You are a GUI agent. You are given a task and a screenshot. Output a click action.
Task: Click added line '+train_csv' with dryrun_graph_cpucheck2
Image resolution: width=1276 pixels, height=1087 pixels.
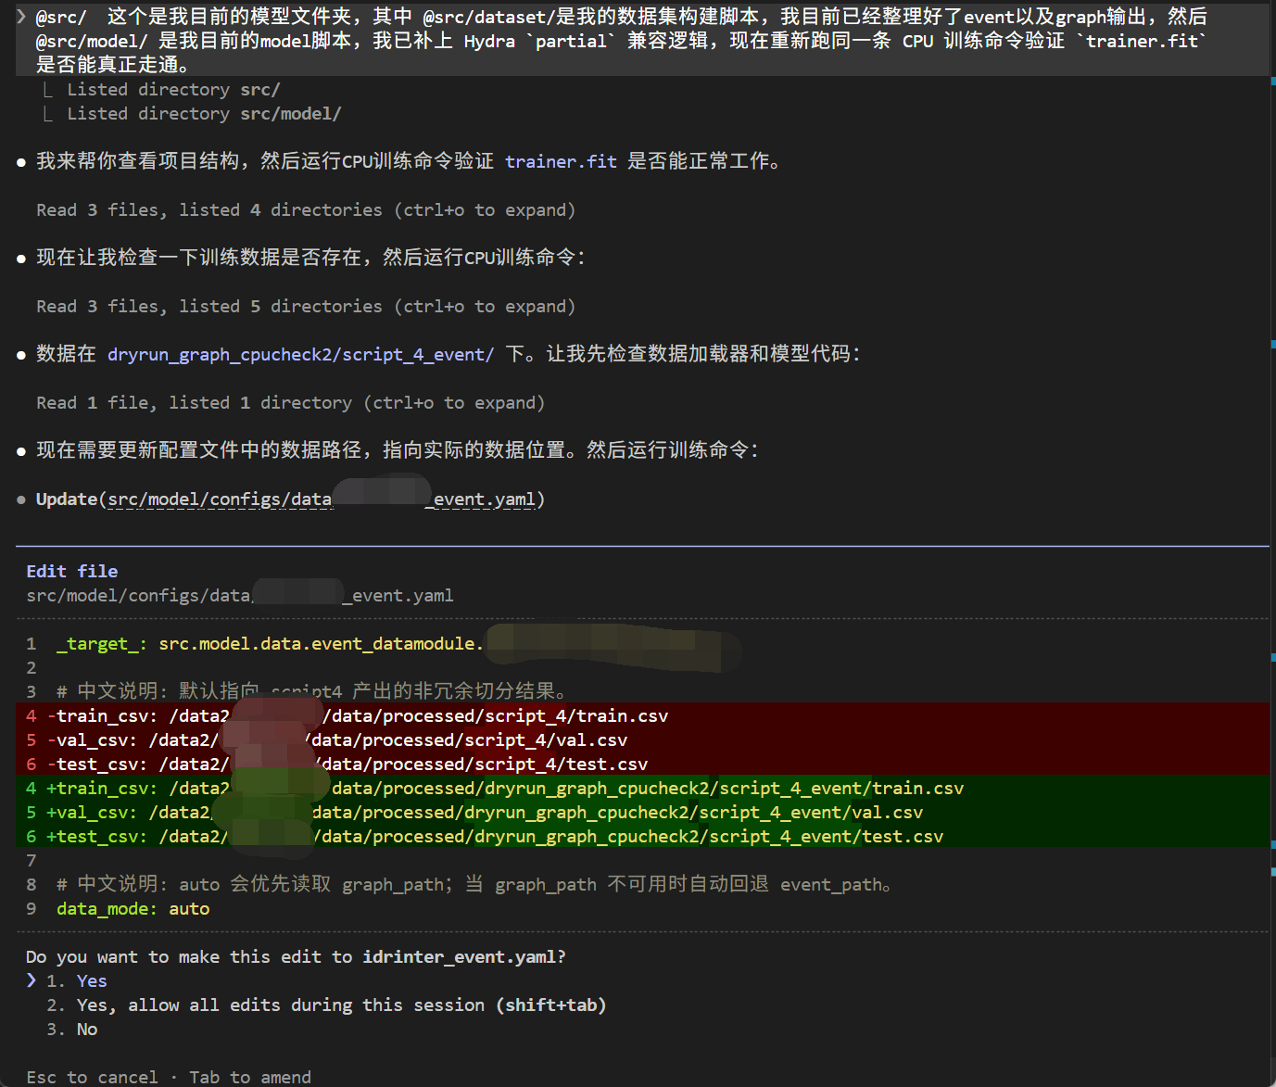click(x=643, y=788)
